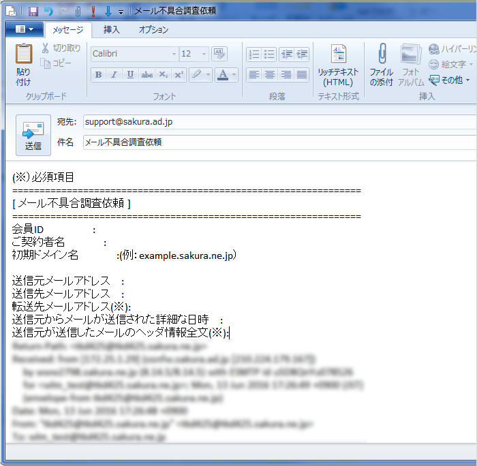
Task: Click the Send (送信) button
Action: 33,135
